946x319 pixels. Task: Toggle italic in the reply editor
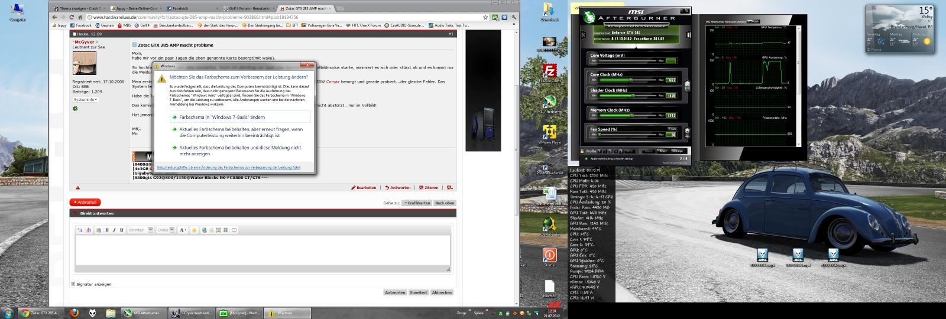click(115, 230)
